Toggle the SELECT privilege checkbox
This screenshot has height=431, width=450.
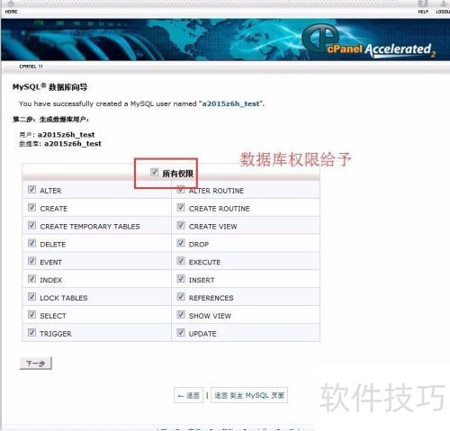coord(31,314)
